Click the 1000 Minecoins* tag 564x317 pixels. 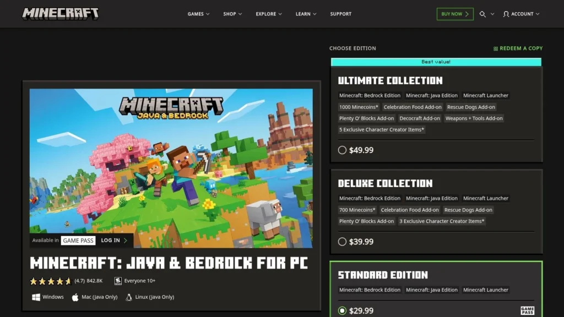pyautogui.click(x=359, y=107)
